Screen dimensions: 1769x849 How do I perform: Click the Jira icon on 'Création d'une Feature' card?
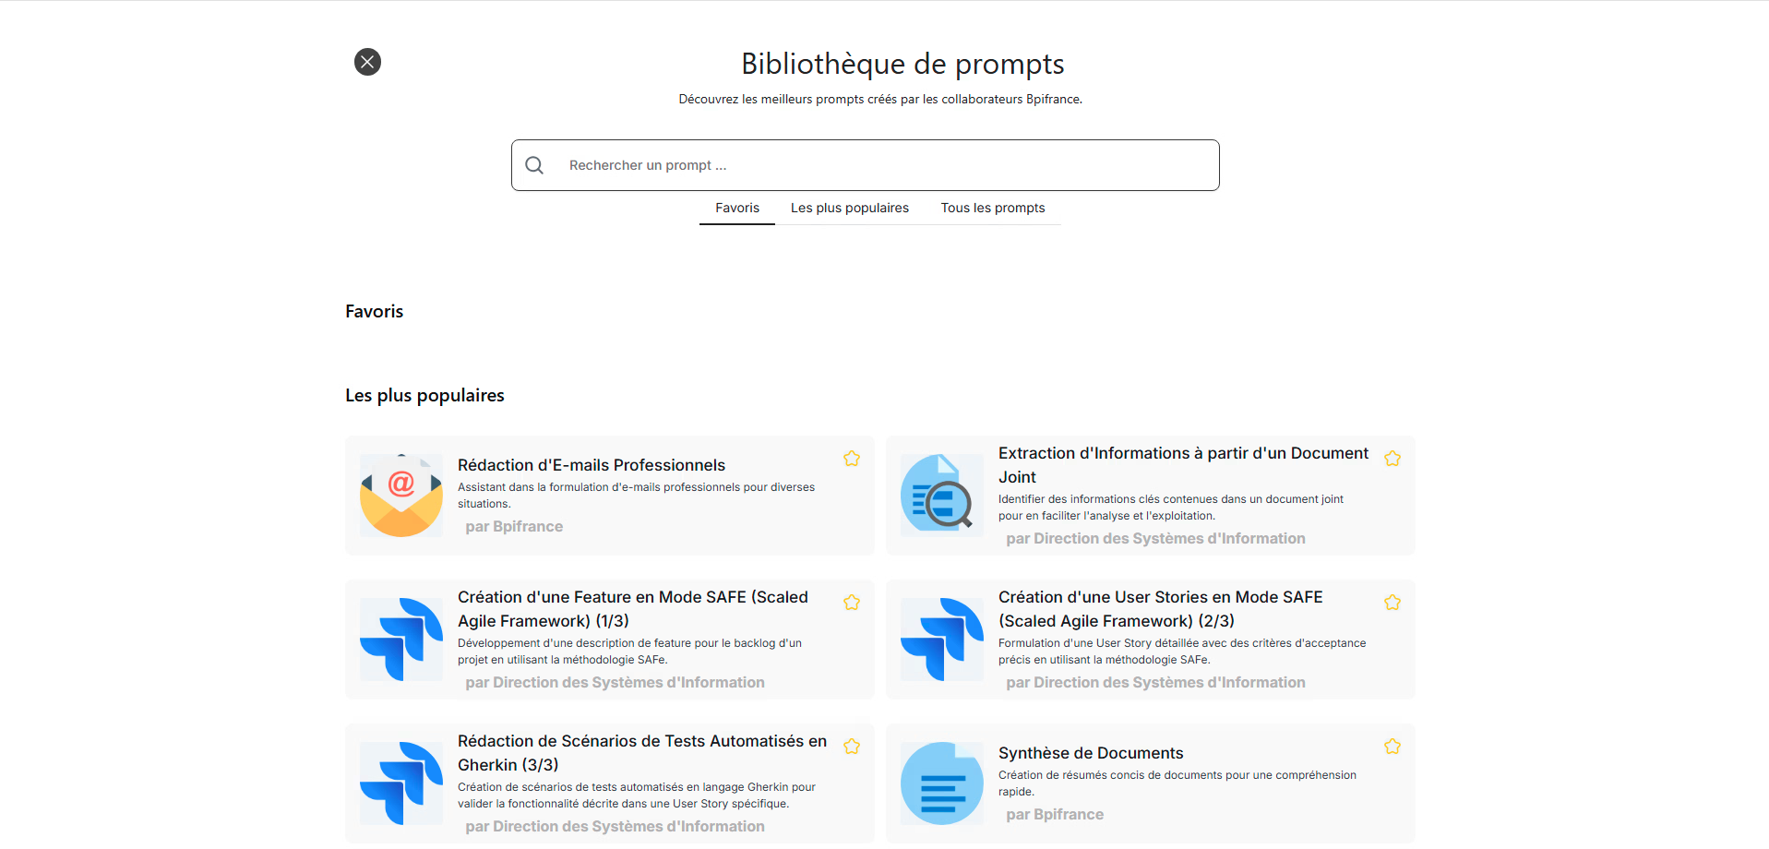pyautogui.click(x=401, y=640)
